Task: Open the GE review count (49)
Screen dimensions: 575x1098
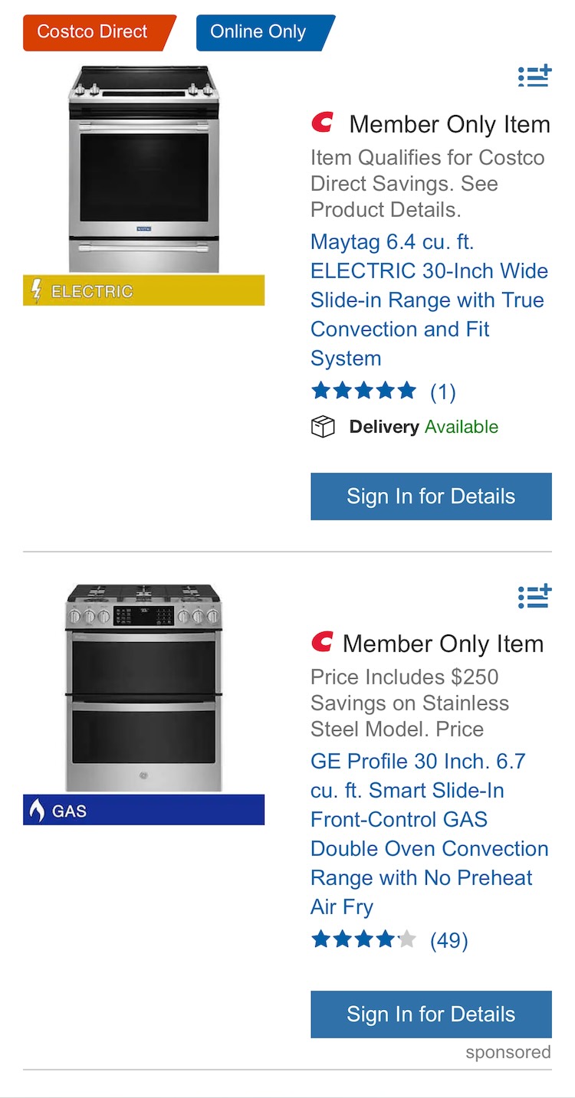Action: click(x=449, y=940)
